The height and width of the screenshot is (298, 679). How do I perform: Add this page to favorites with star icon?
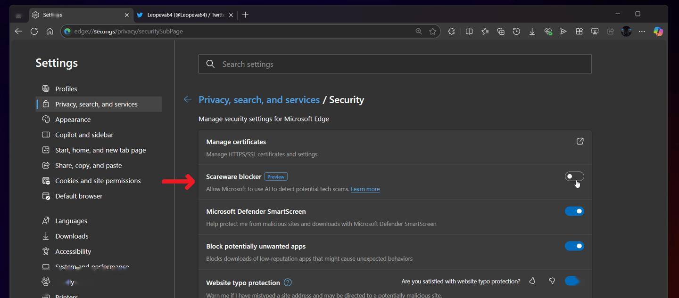click(x=433, y=32)
